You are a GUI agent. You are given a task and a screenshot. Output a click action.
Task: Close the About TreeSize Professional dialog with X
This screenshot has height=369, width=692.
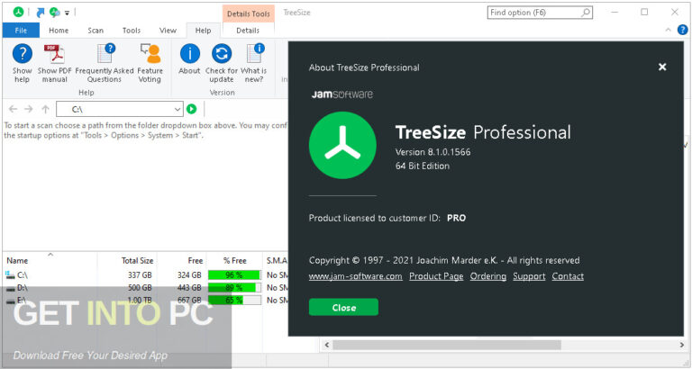662,67
